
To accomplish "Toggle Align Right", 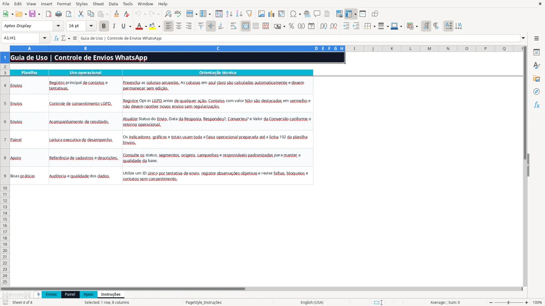I will pyautogui.click(x=188, y=26).
